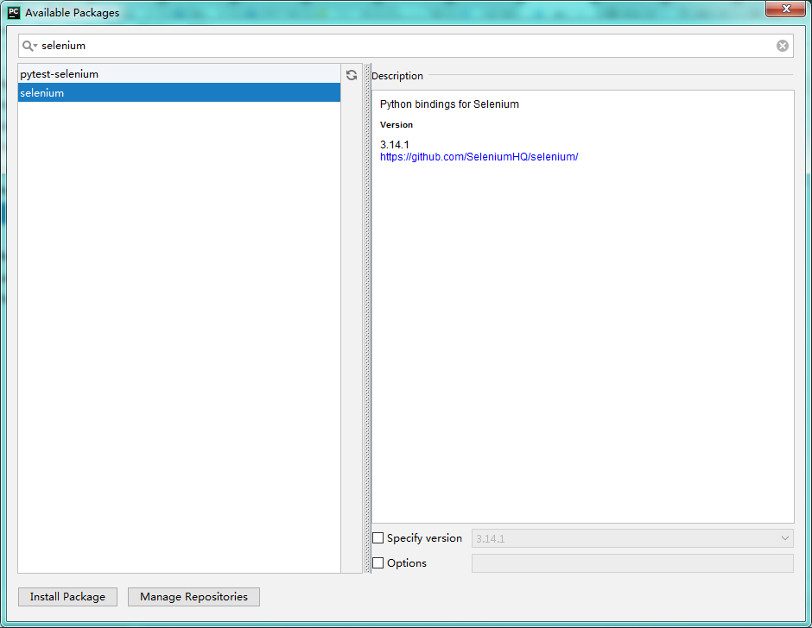
Task: Enable the Options checkbox
Action: tap(378, 562)
